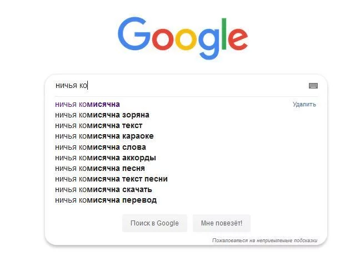This screenshot has height=260, width=355.
Task: Click inside the search text field
Action: click(x=181, y=86)
